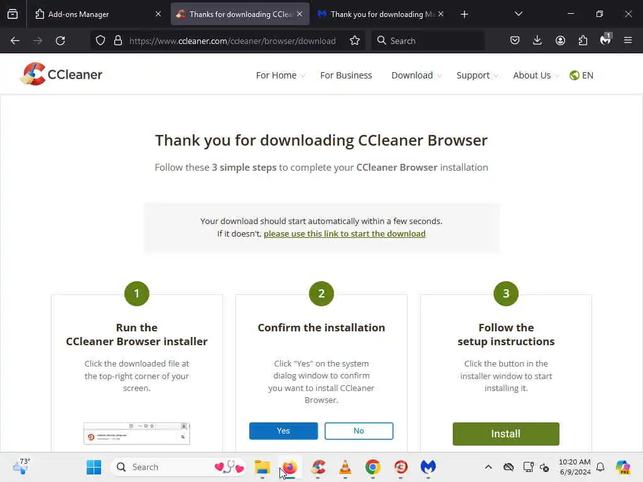Open Windows Start menu
The image size is (643, 482).
(x=94, y=467)
